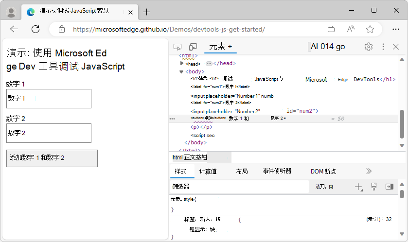Select the input id="num2" row in DOM tree
408x242 pixels.
254,111
